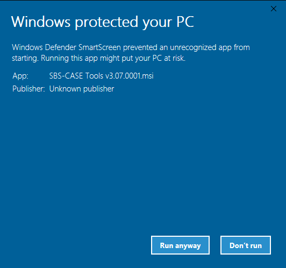This screenshot has width=286, height=268.
Task: Click the Don't run button
Action: tap(246, 245)
